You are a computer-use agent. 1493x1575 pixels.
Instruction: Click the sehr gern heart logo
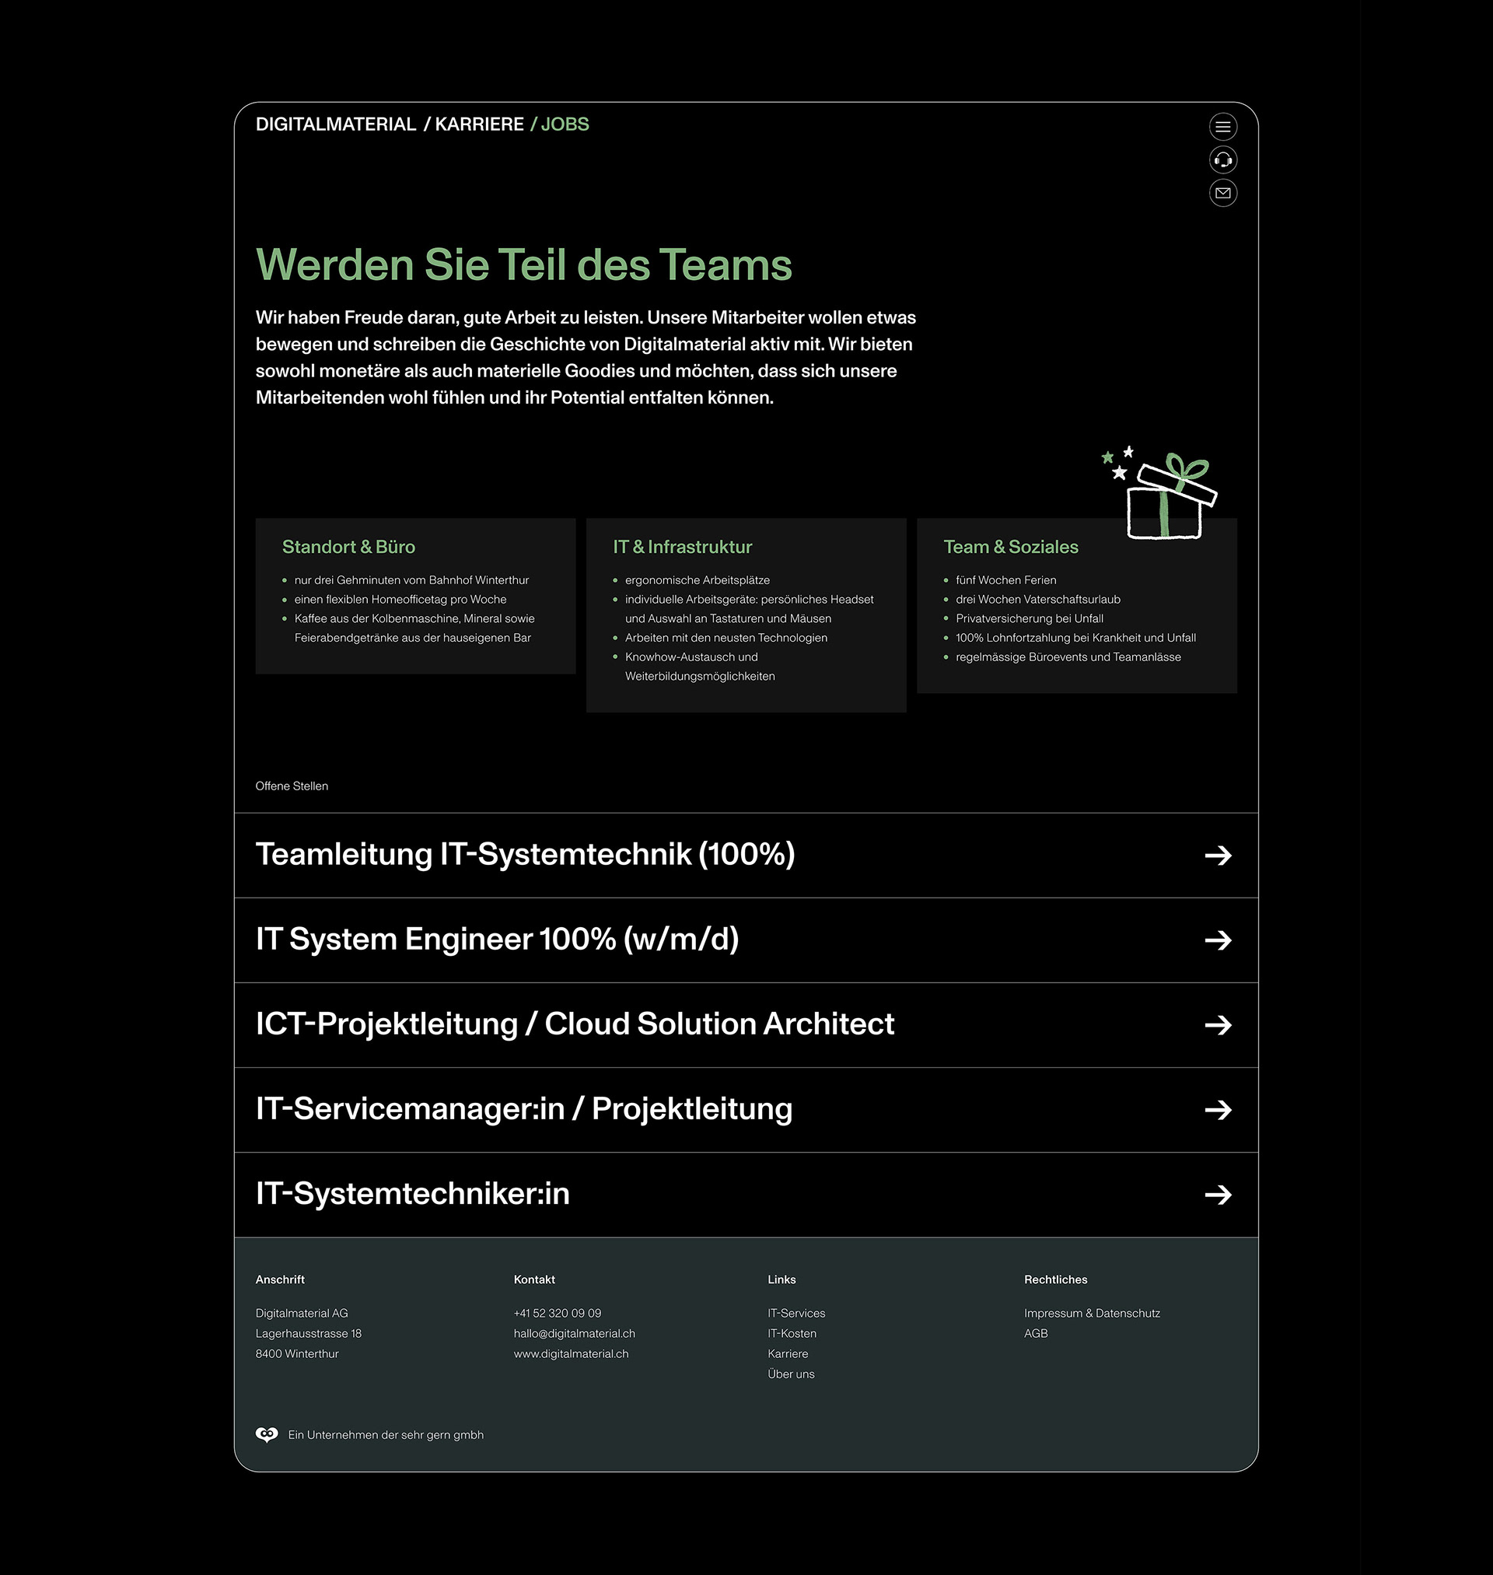[267, 1434]
